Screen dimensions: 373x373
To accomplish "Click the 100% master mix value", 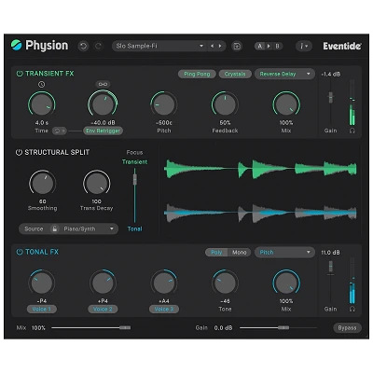I will [x=38, y=328].
